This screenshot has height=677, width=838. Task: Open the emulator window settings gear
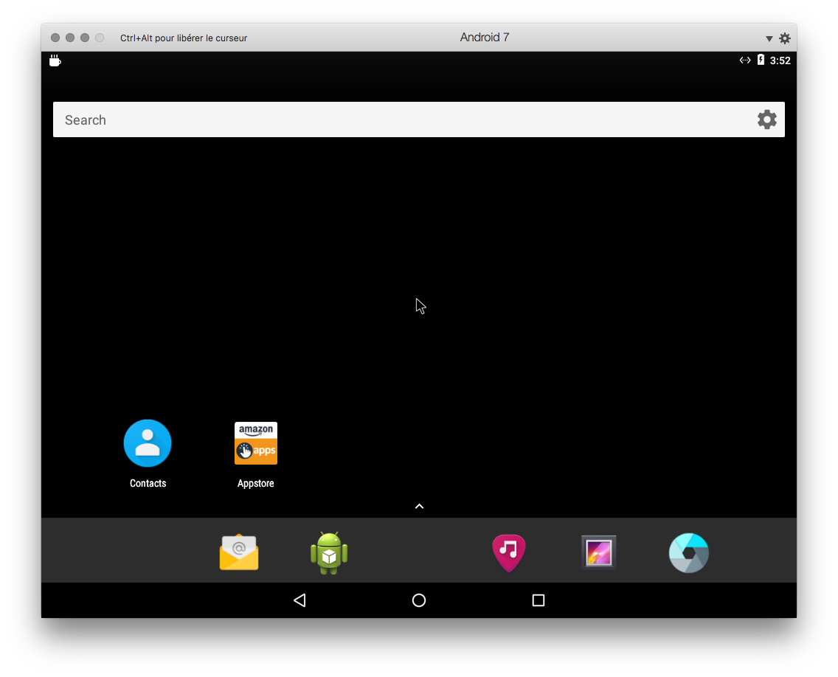tap(785, 38)
